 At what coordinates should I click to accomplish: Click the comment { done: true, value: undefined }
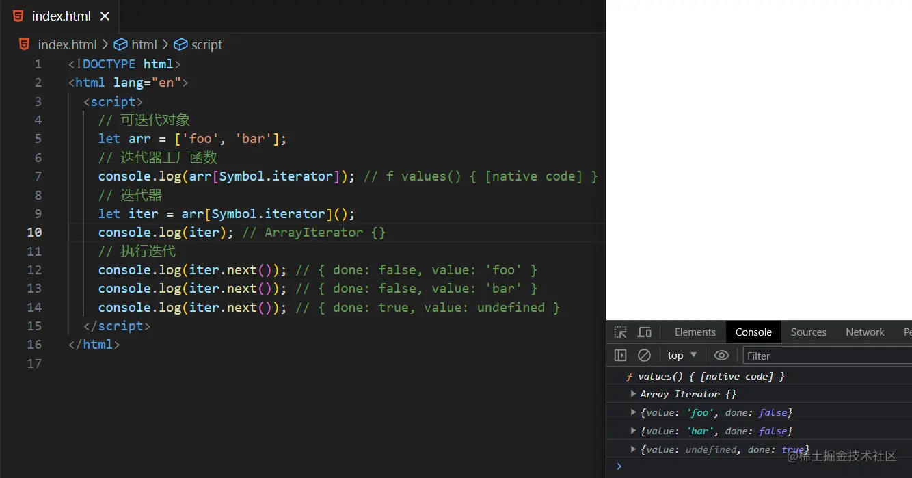point(439,308)
